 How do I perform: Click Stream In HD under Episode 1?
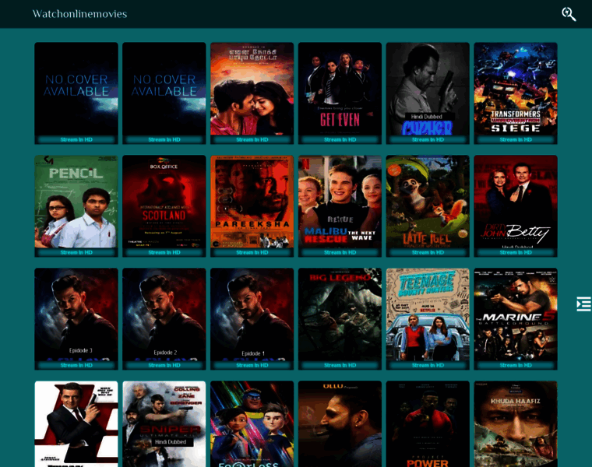pyautogui.click(x=252, y=365)
